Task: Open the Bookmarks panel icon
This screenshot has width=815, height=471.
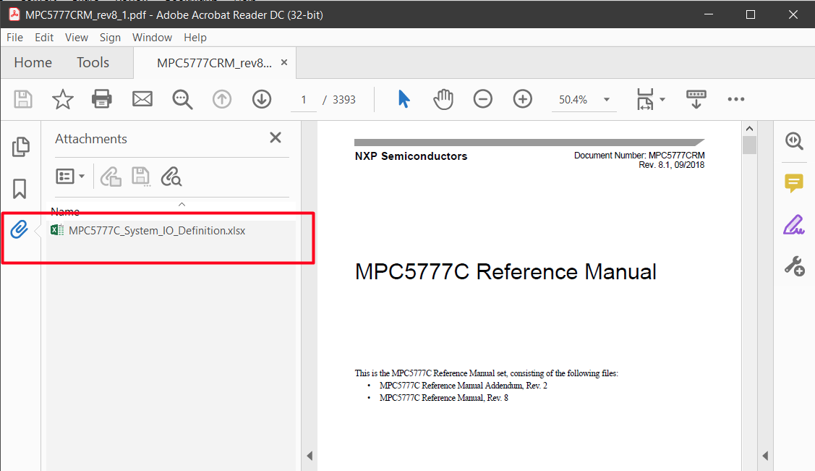Action: pyautogui.click(x=20, y=188)
